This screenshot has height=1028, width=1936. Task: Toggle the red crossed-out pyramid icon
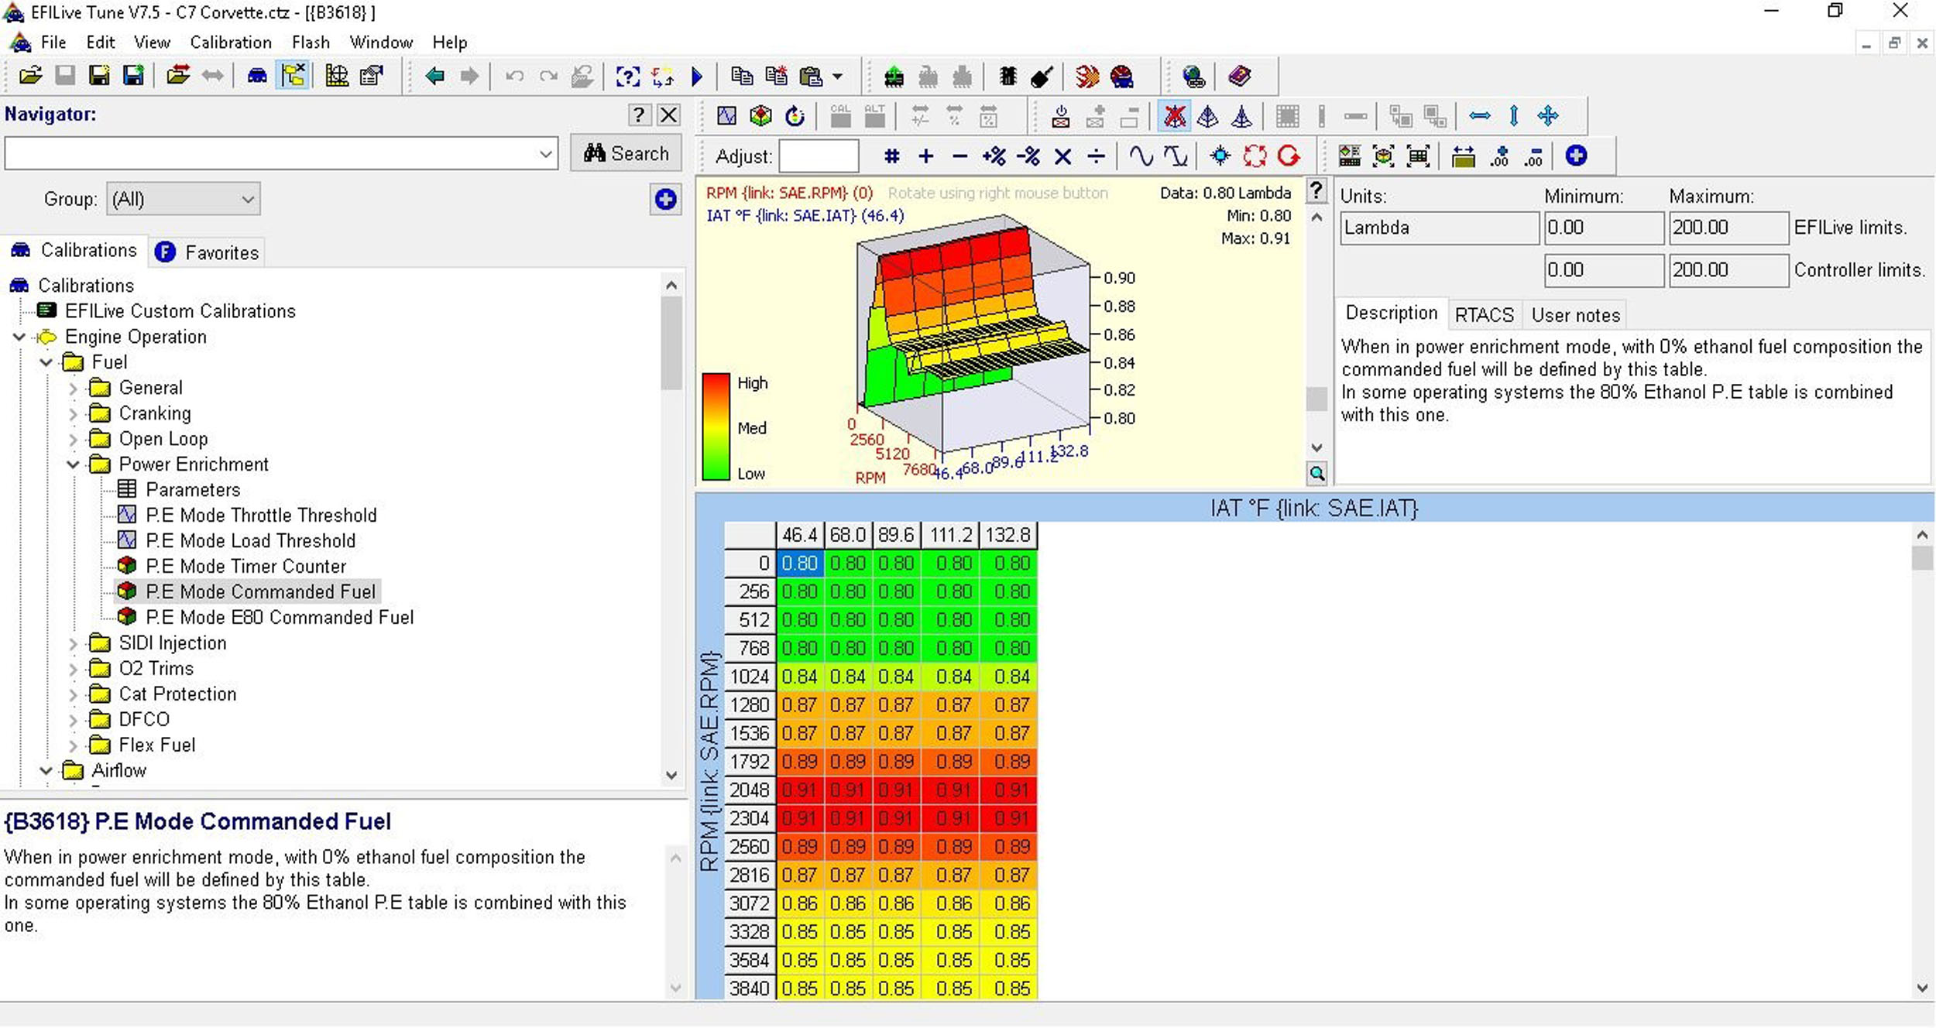pyautogui.click(x=1174, y=116)
